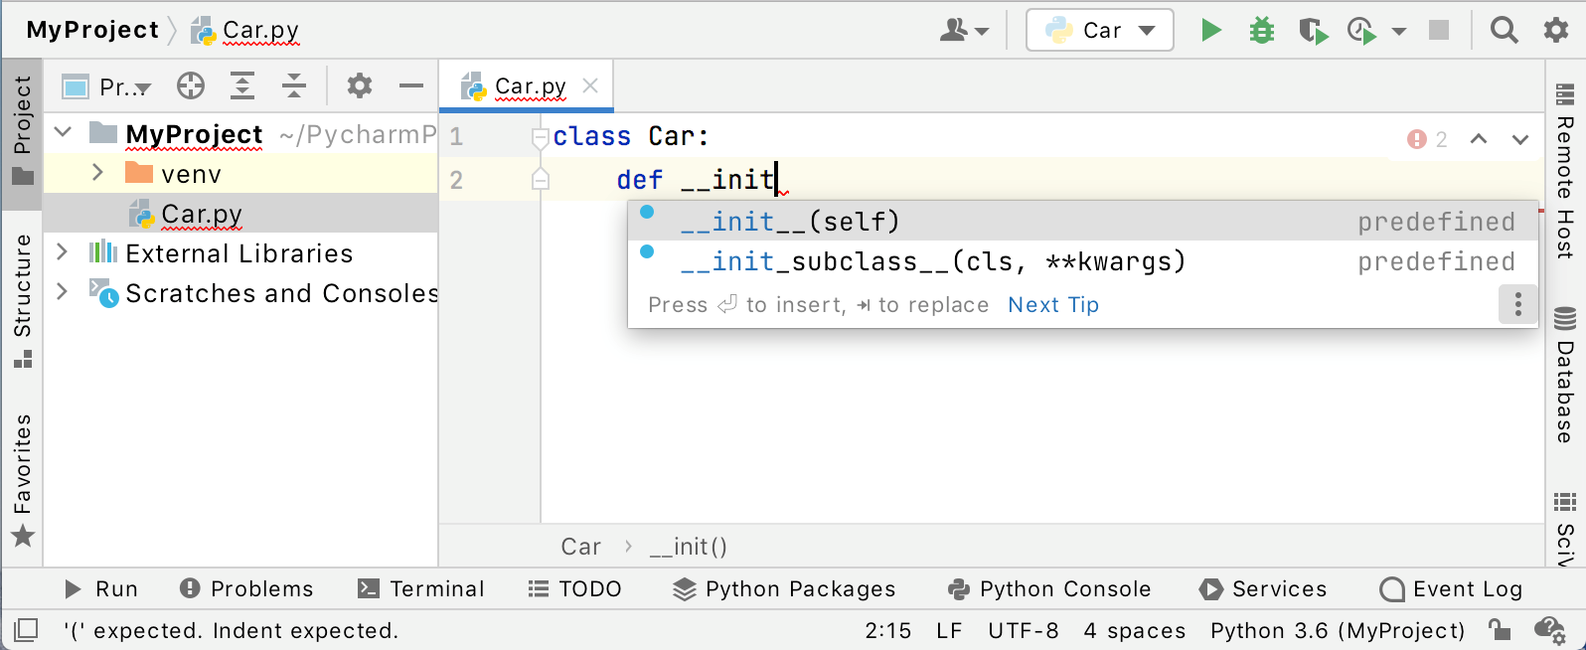Start debugging with the bug icon

(x=1261, y=31)
